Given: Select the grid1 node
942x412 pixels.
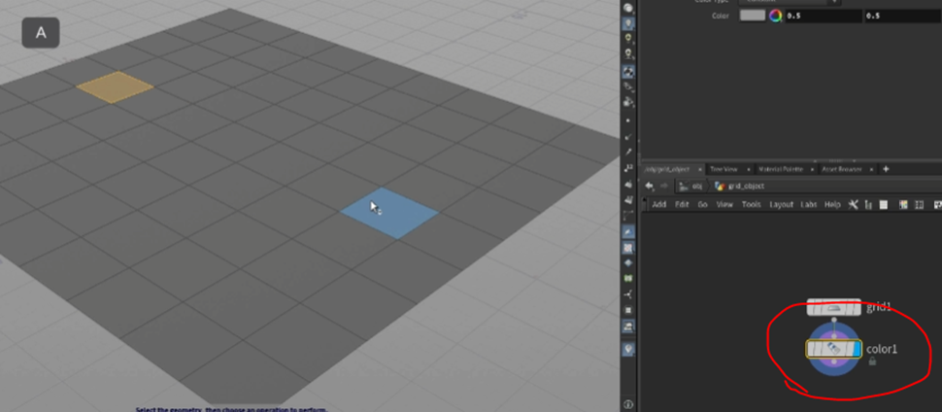Looking at the screenshot, I should pos(833,307).
